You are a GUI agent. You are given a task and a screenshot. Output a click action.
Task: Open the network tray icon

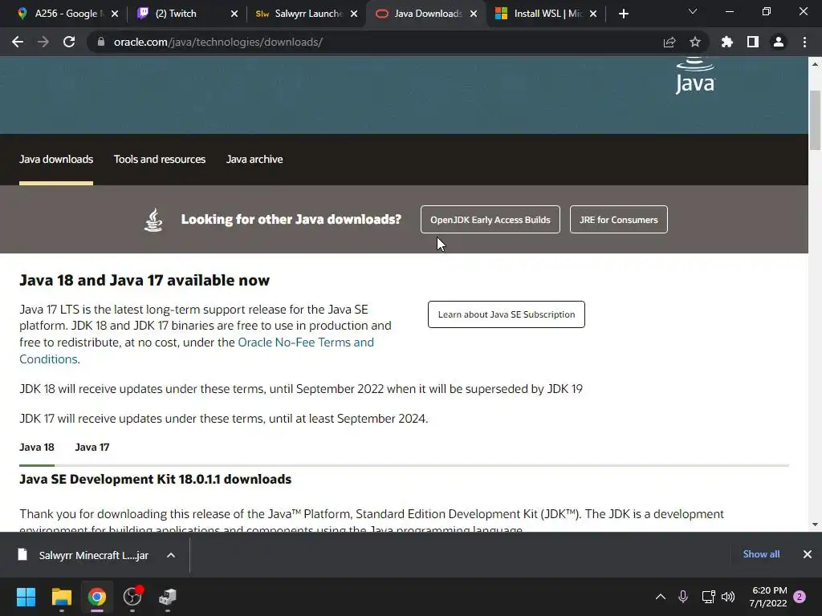coord(708,597)
